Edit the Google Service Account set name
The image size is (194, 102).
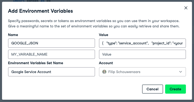click(51, 72)
